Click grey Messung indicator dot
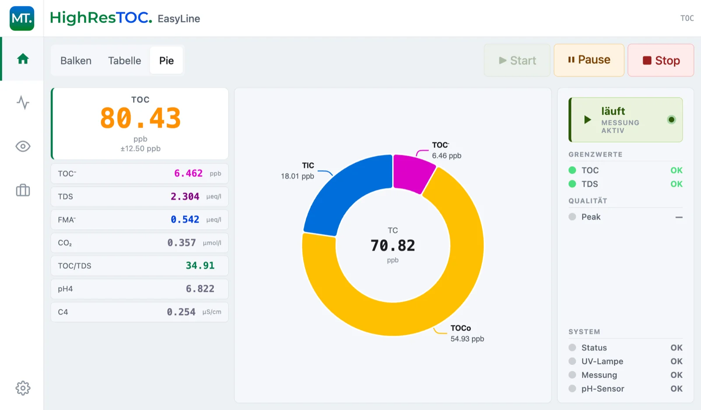Viewport: 701px width, 410px height. 572,375
